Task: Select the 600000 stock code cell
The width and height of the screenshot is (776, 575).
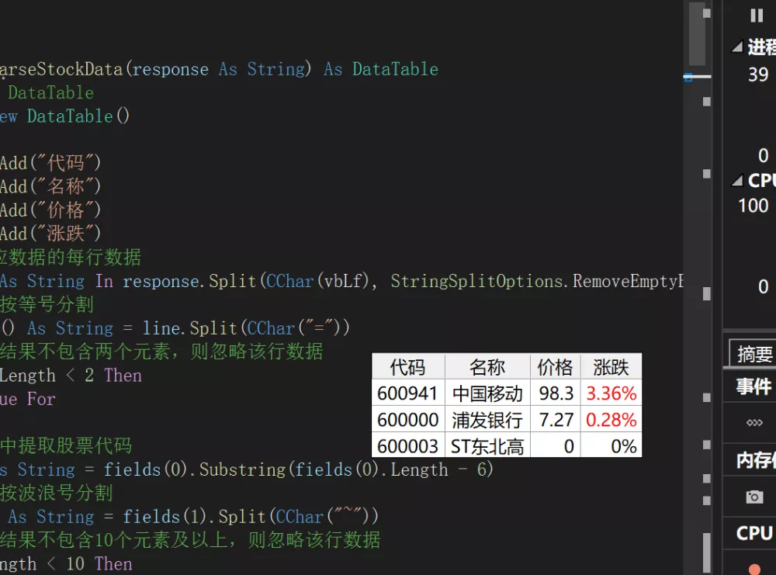Action: [408, 420]
